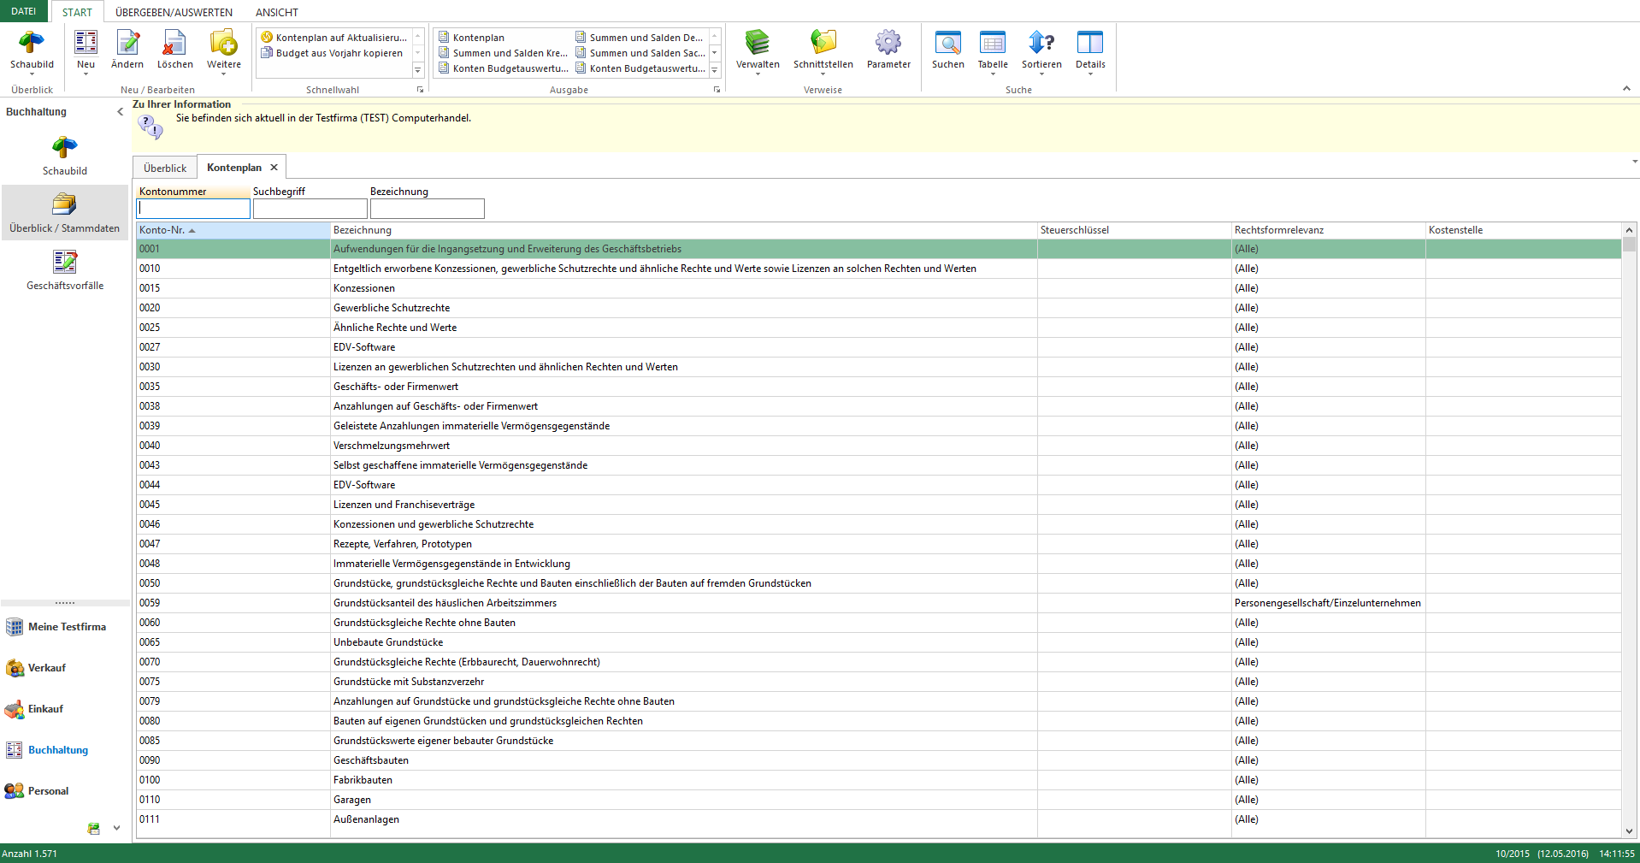Switch to the Überblick tab
The height and width of the screenshot is (863, 1640).
pos(165,168)
